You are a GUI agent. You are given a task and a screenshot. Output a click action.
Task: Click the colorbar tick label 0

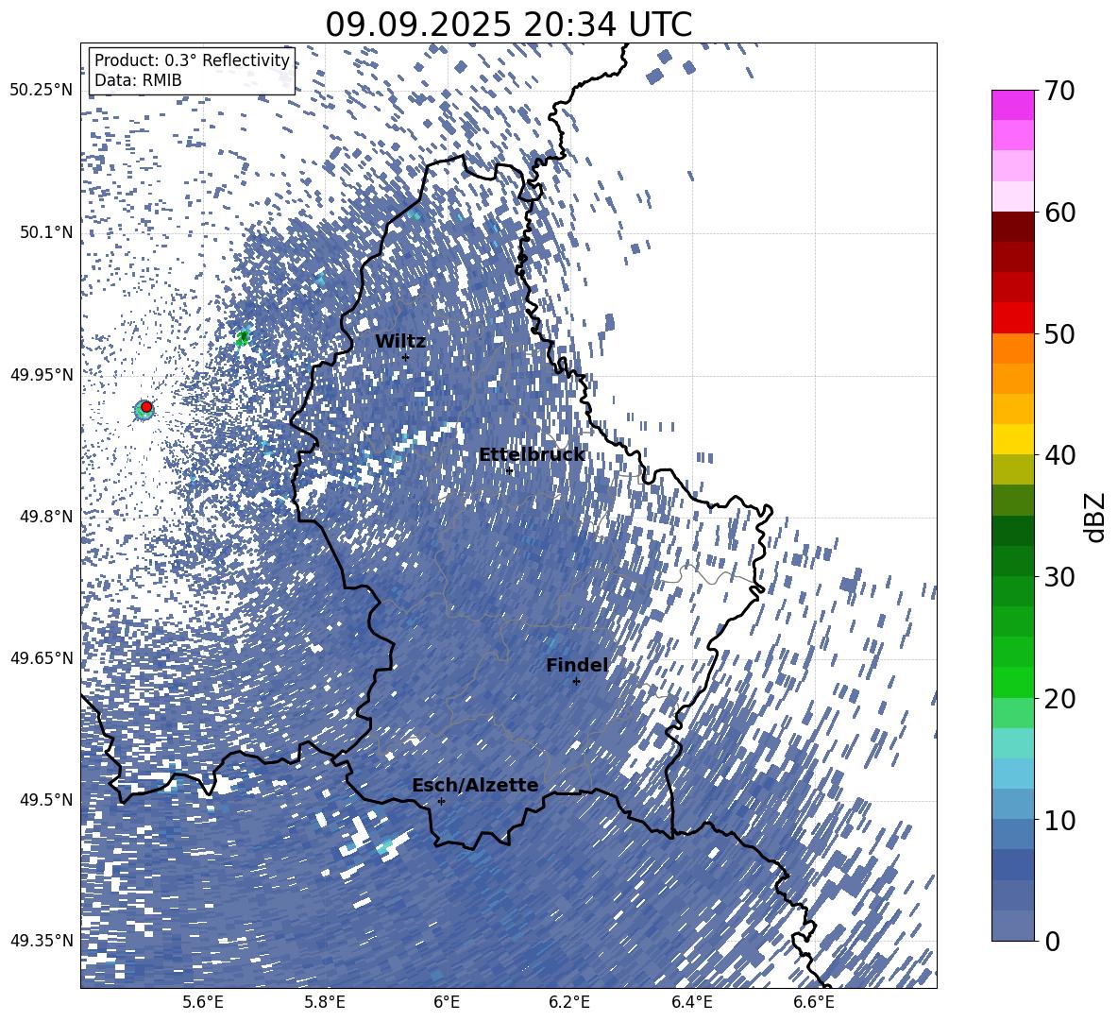(1052, 941)
